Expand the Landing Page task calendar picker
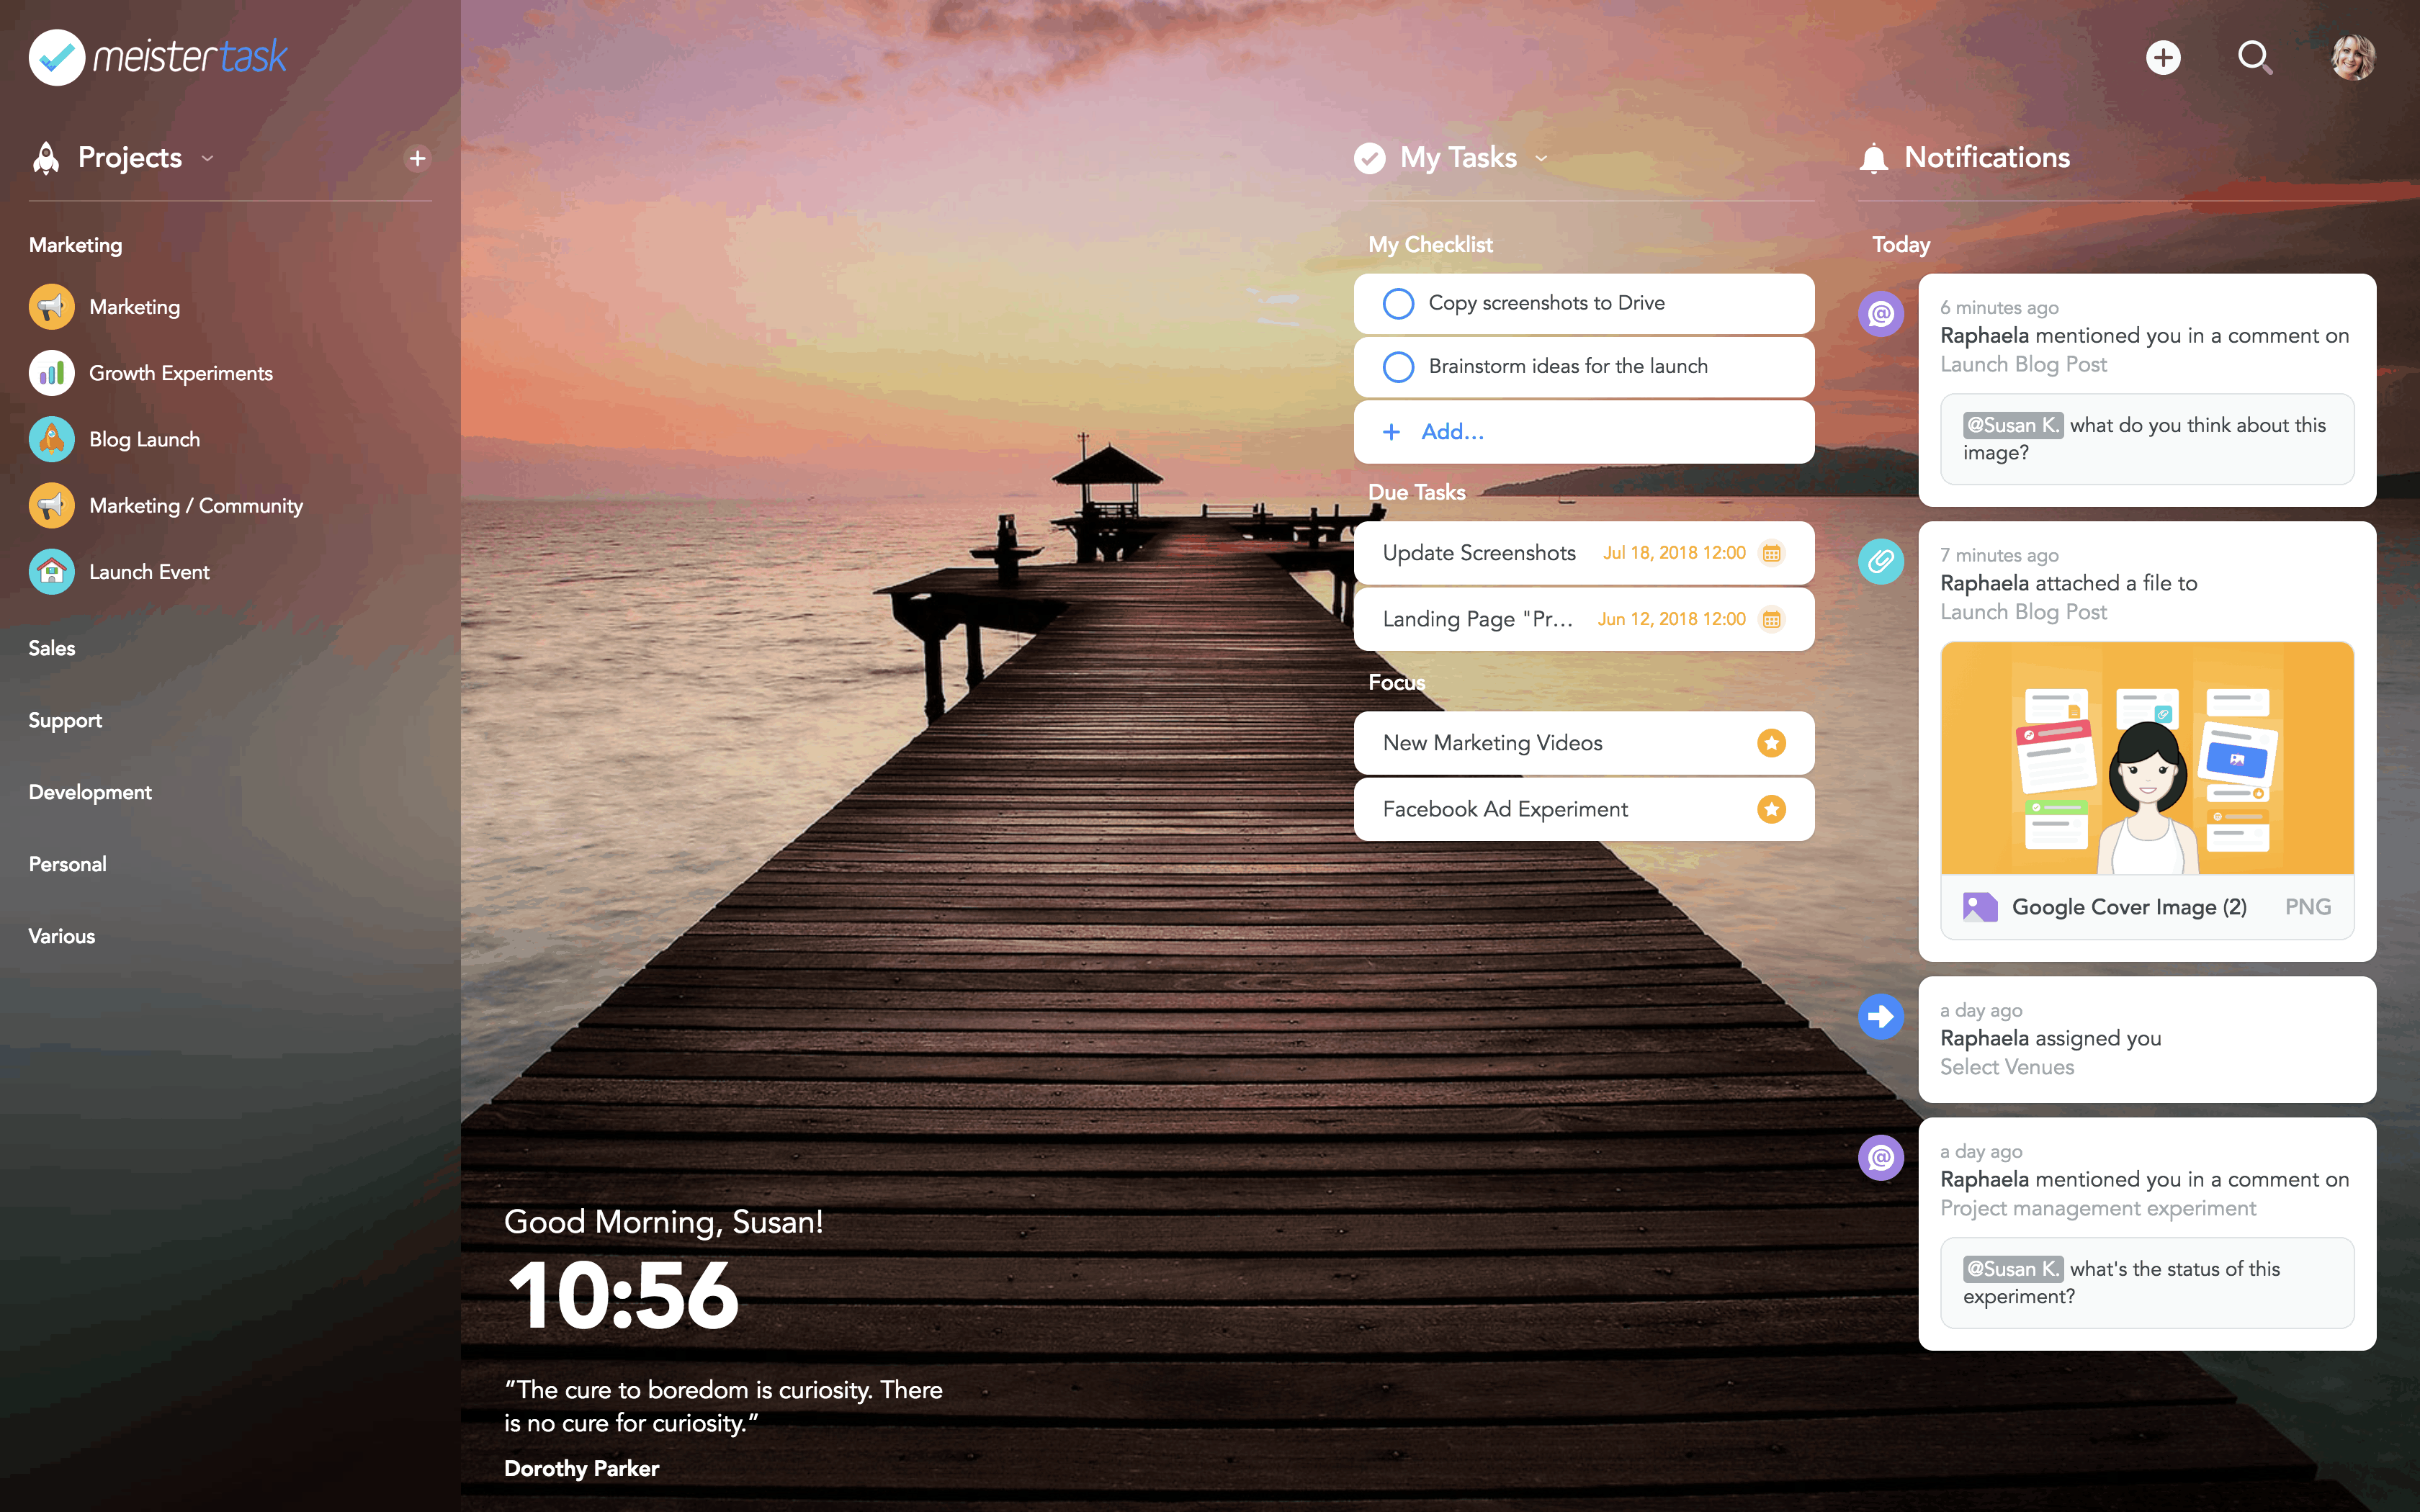The image size is (2420, 1512). click(1774, 618)
